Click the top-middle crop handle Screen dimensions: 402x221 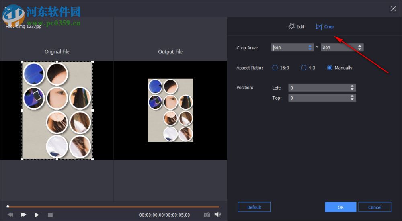[57, 62]
